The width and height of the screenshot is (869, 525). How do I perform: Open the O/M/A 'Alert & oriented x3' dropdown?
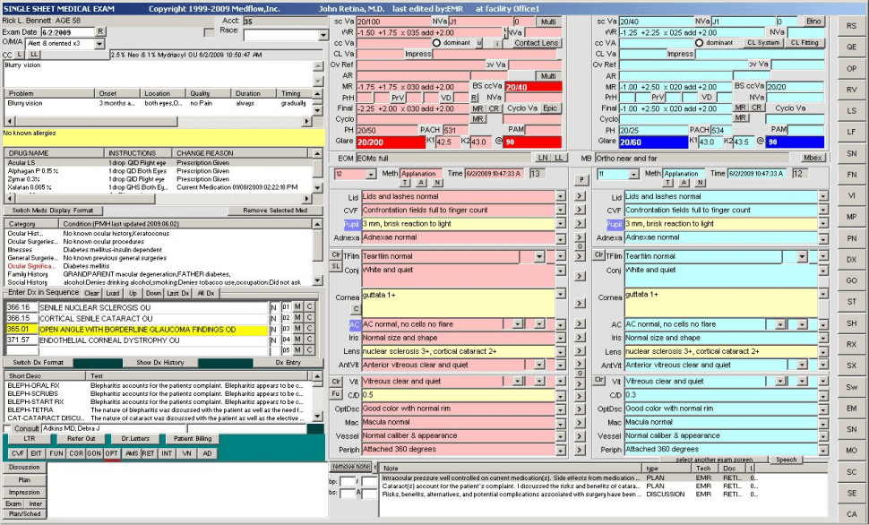coord(99,43)
